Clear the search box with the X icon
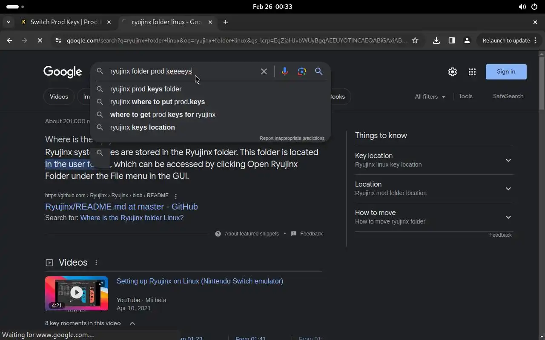Image resolution: width=545 pixels, height=340 pixels. 264,71
